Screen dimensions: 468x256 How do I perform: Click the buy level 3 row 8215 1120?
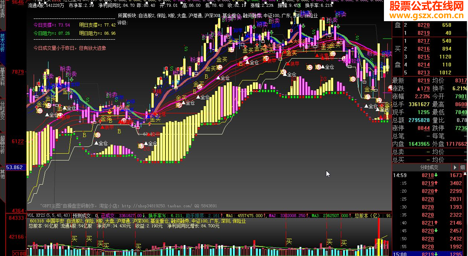pyautogui.click(x=429, y=57)
